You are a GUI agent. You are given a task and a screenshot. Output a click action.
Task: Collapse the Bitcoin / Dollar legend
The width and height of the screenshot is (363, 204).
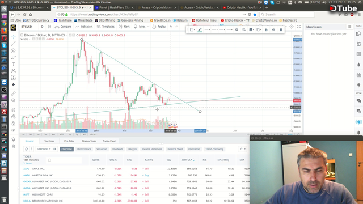(x=22, y=35)
